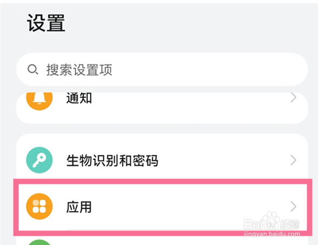Tap the teal key icon

coord(40,160)
